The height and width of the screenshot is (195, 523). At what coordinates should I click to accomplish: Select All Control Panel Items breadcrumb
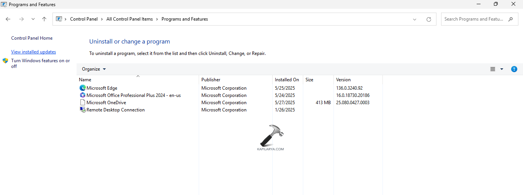(x=129, y=19)
